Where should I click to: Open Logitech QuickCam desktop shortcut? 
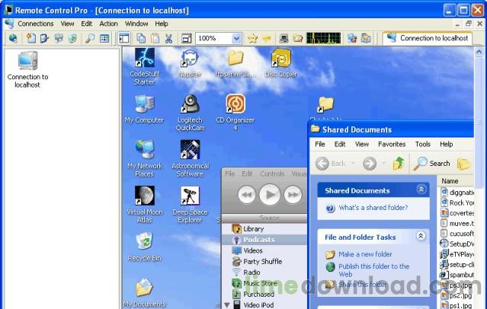point(190,109)
